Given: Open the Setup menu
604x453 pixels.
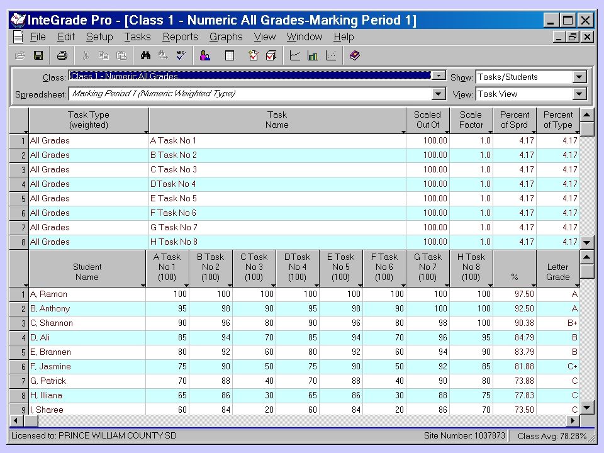Looking at the screenshot, I should (x=99, y=37).
